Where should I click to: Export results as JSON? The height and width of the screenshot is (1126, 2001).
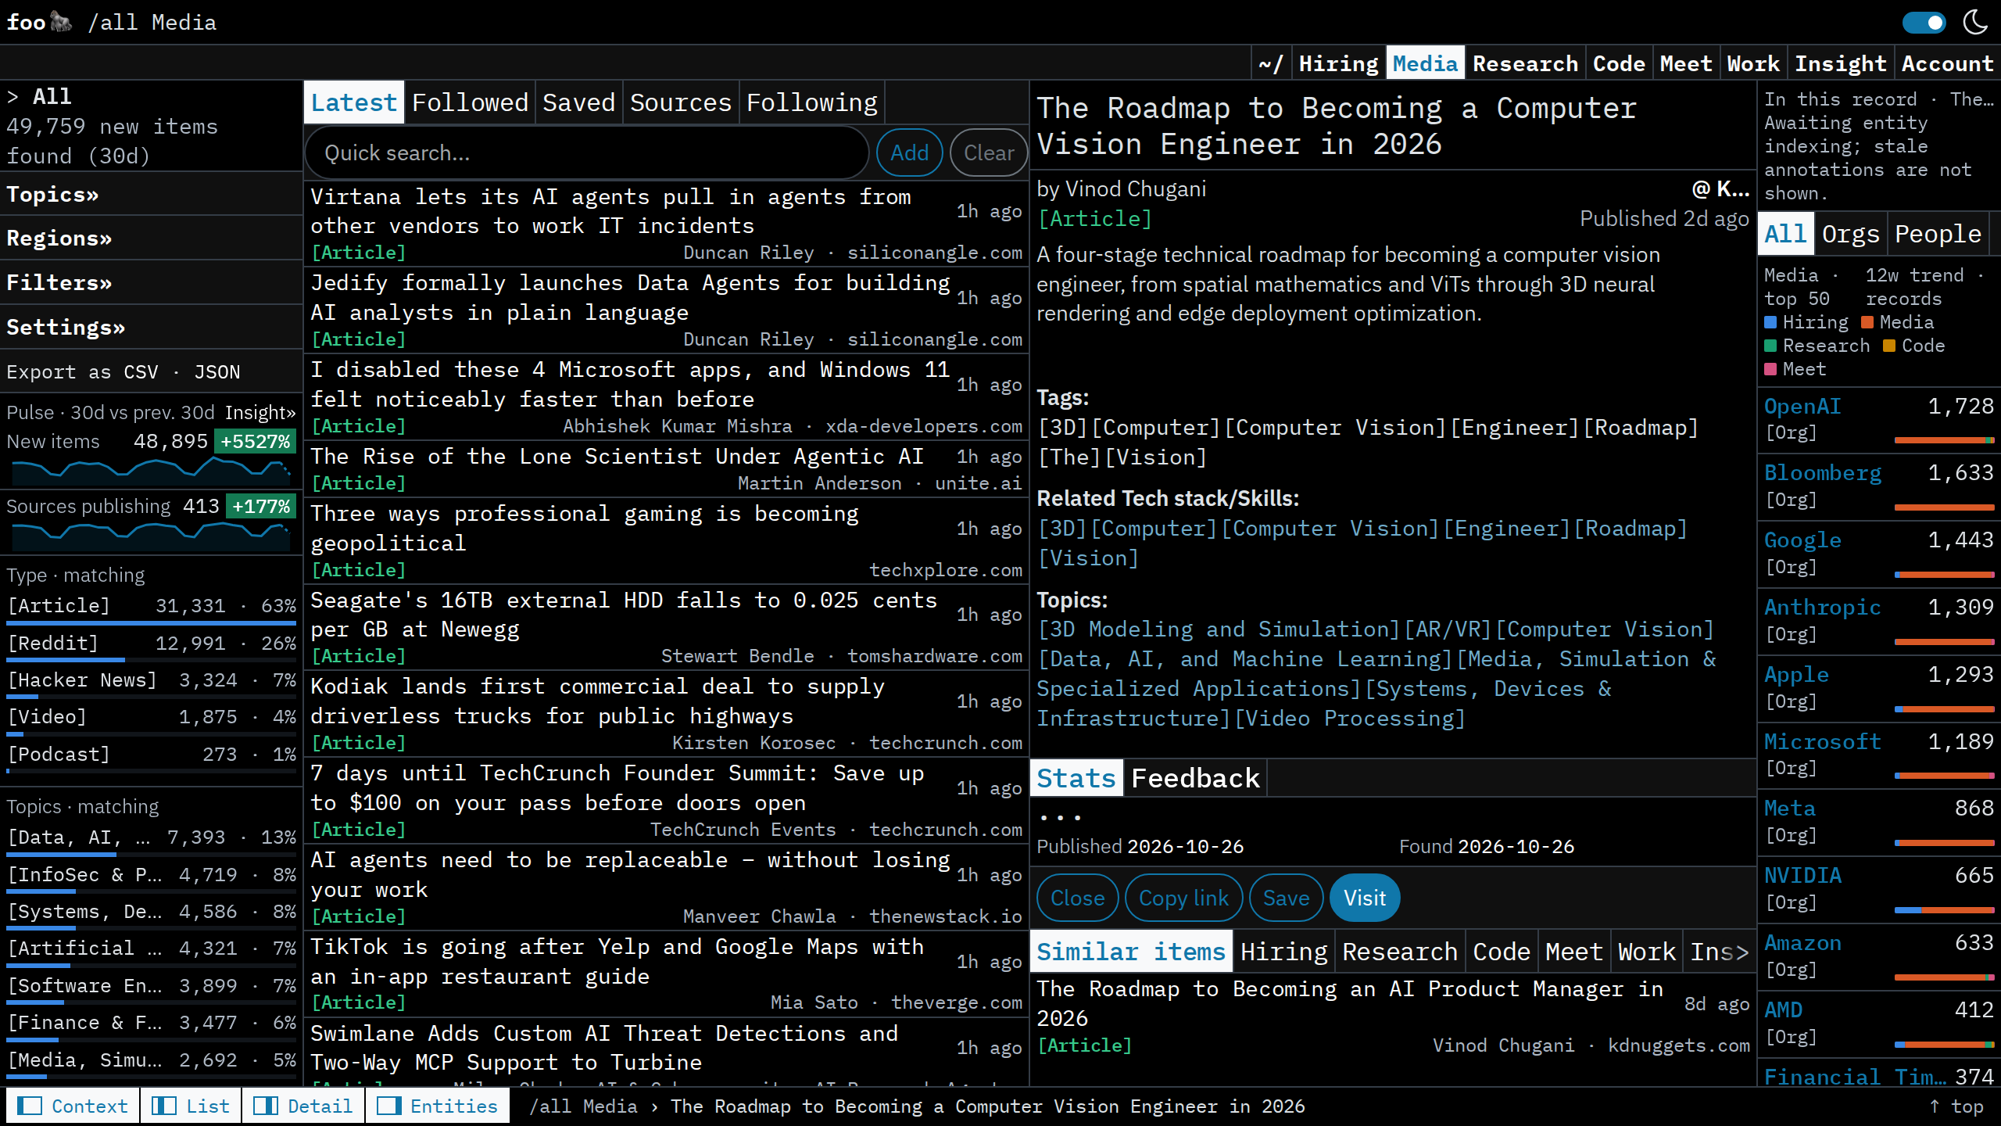pyautogui.click(x=217, y=371)
